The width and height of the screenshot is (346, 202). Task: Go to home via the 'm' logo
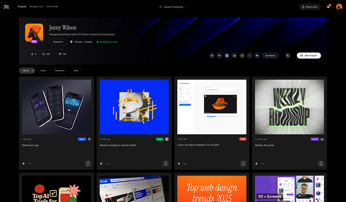6,7
